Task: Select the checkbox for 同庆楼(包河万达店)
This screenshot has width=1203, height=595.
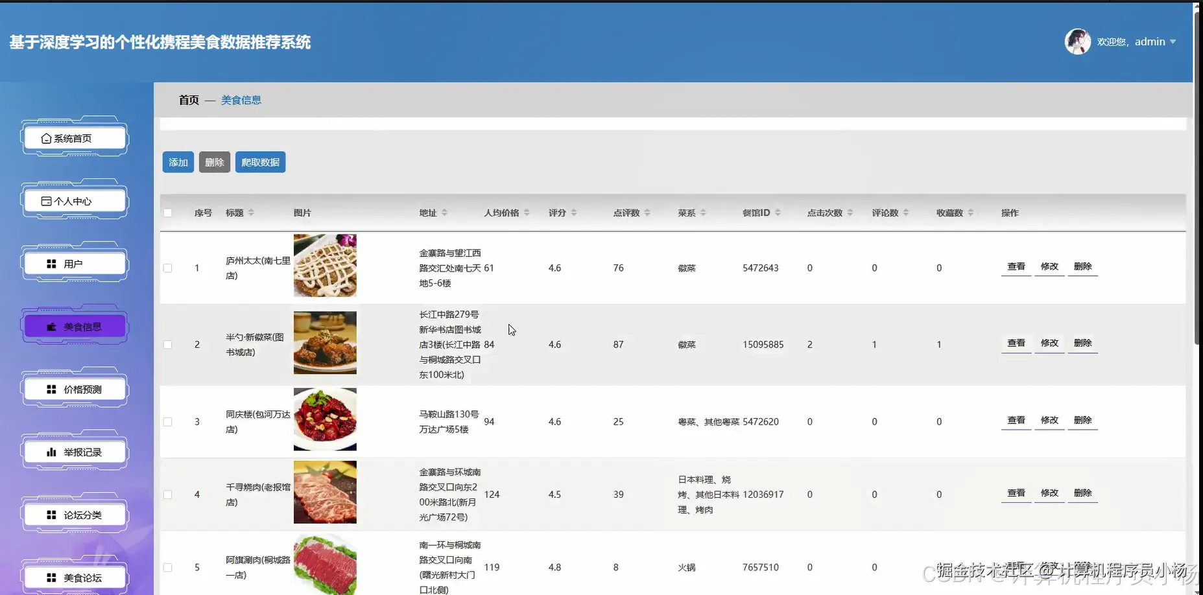Action: 167,421
